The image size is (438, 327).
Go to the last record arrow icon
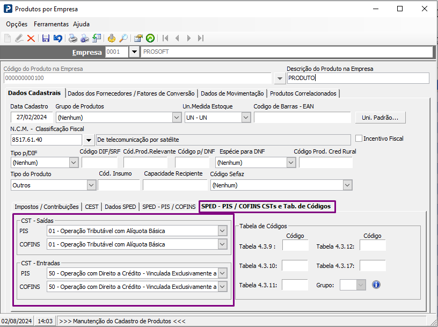(201, 38)
